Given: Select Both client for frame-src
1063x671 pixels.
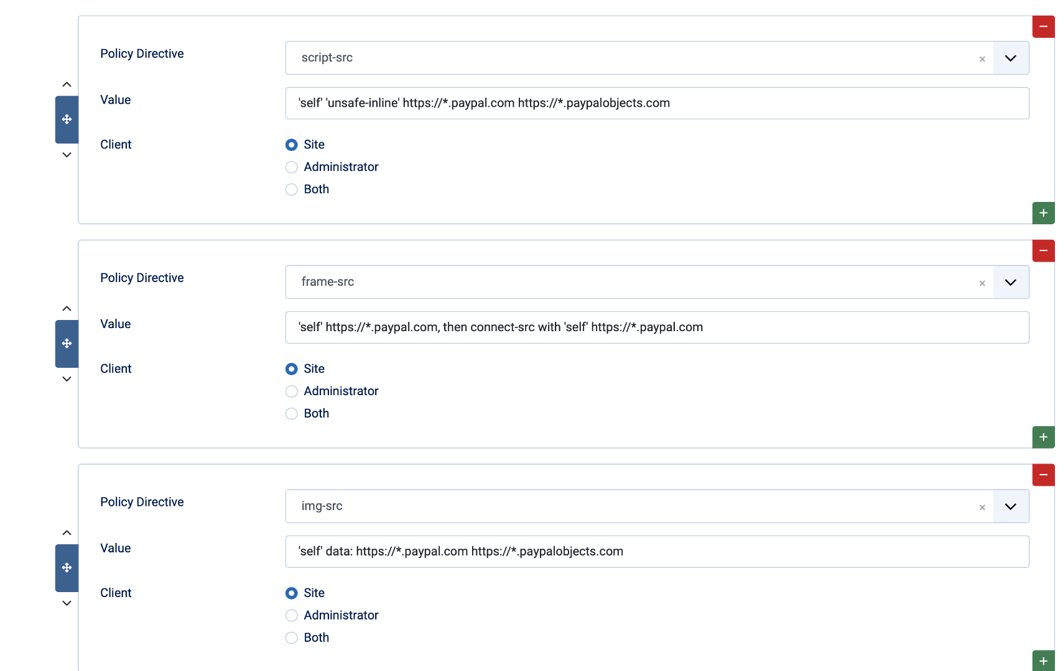Looking at the screenshot, I should (291, 414).
